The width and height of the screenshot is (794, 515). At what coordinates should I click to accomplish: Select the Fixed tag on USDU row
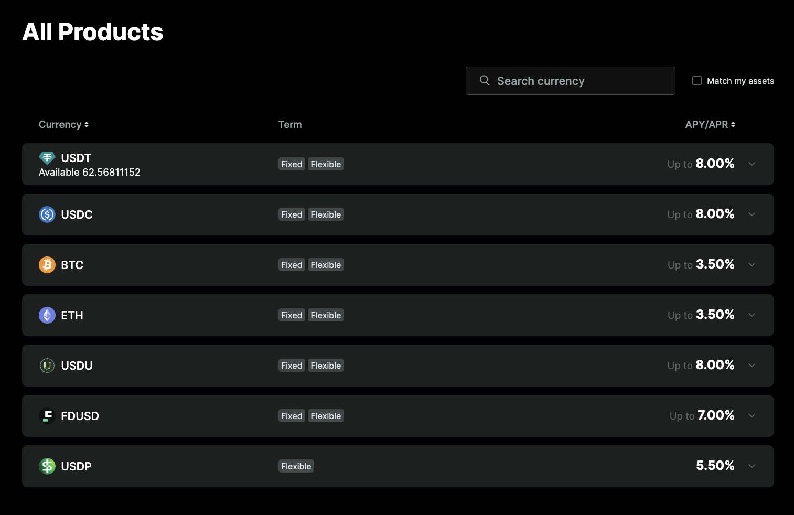click(x=292, y=366)
